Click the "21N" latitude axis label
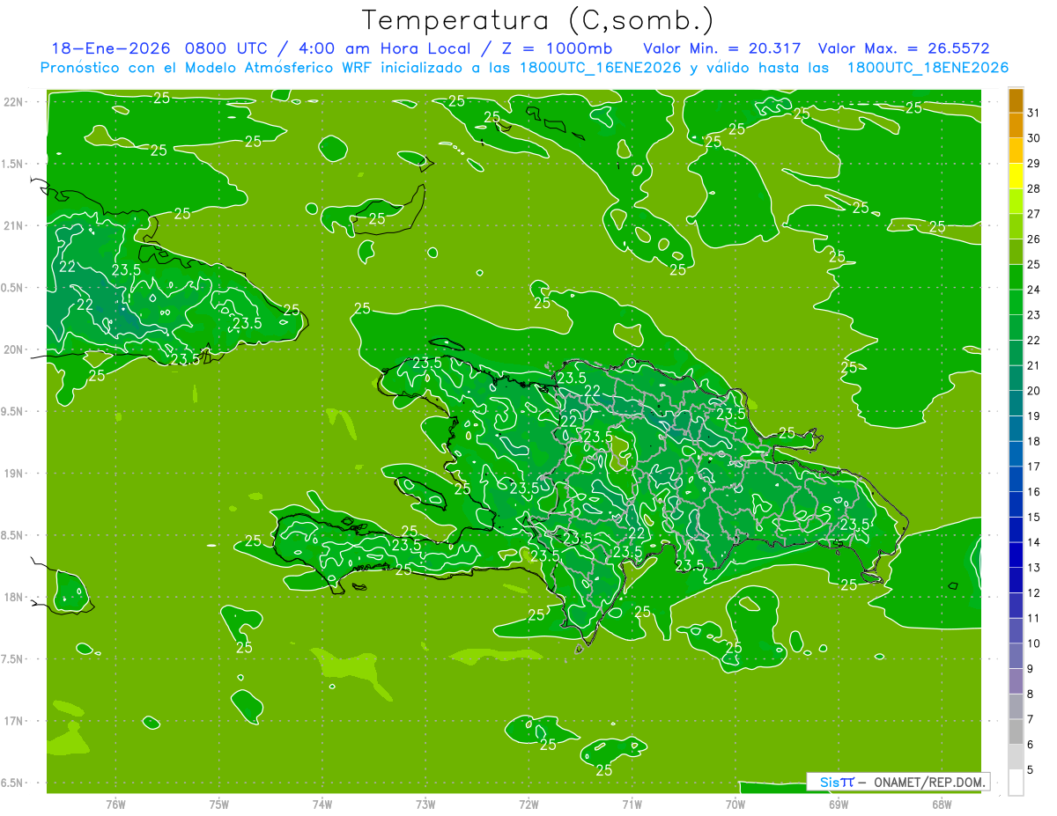 [x=14, y=225]
